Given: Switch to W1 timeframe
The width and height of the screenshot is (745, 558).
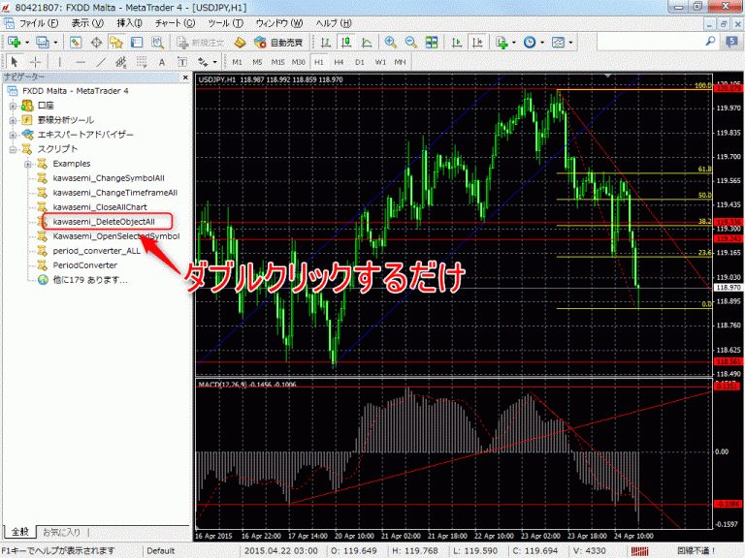Looking at the screenshot, I should coord(380,62).
